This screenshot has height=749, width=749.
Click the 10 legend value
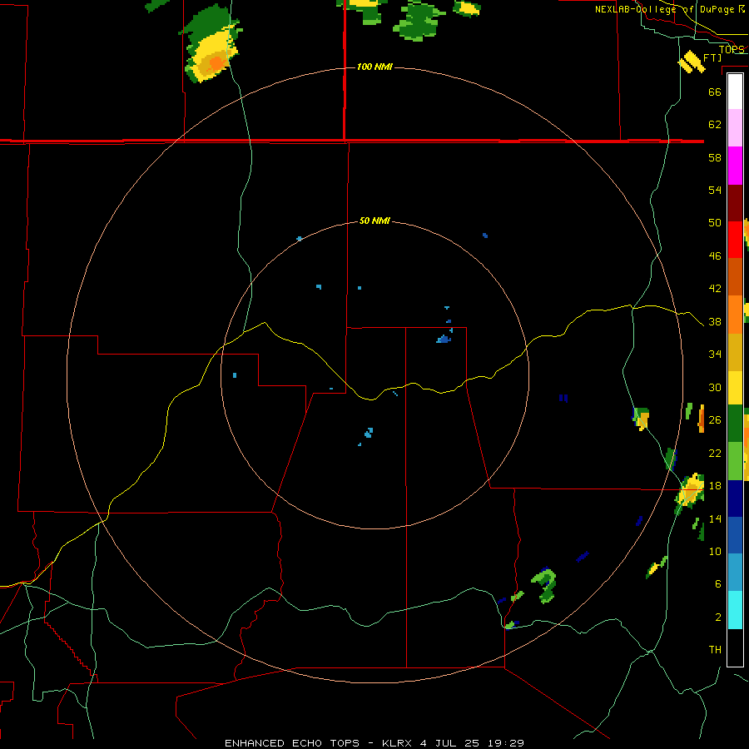pyautogui.click(x=715, y=551)
